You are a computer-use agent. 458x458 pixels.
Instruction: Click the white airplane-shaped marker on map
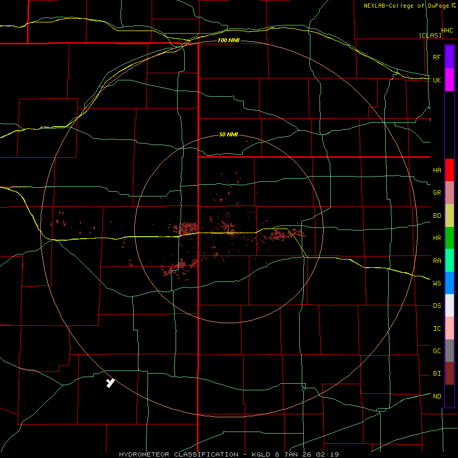tap(110, 383)
